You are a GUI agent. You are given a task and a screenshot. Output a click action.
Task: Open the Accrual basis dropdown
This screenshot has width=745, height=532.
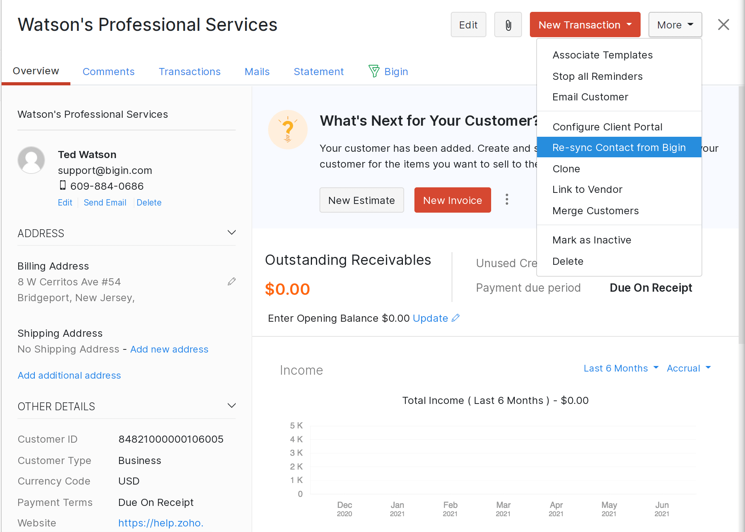tap(688, 368)
